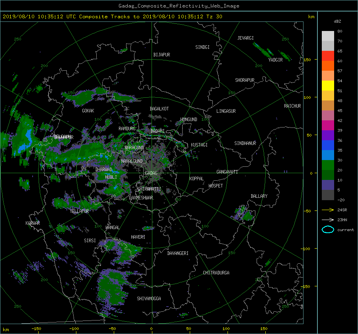Select the dark grey -20 dBZ color swatch

pos(328,195)
